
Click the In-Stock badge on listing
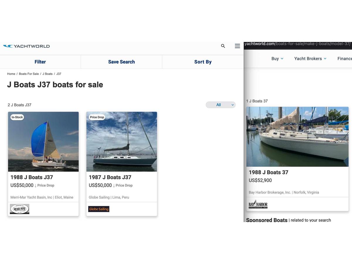point(17,117)
